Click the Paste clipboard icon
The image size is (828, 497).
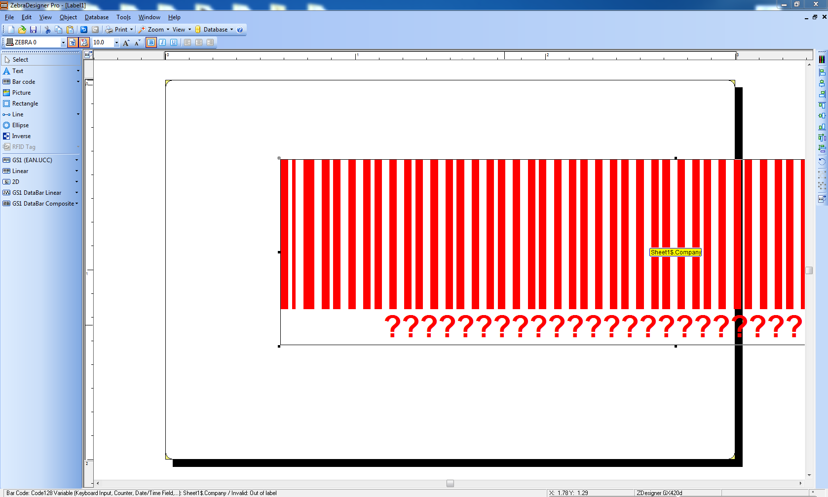point(70,30)
